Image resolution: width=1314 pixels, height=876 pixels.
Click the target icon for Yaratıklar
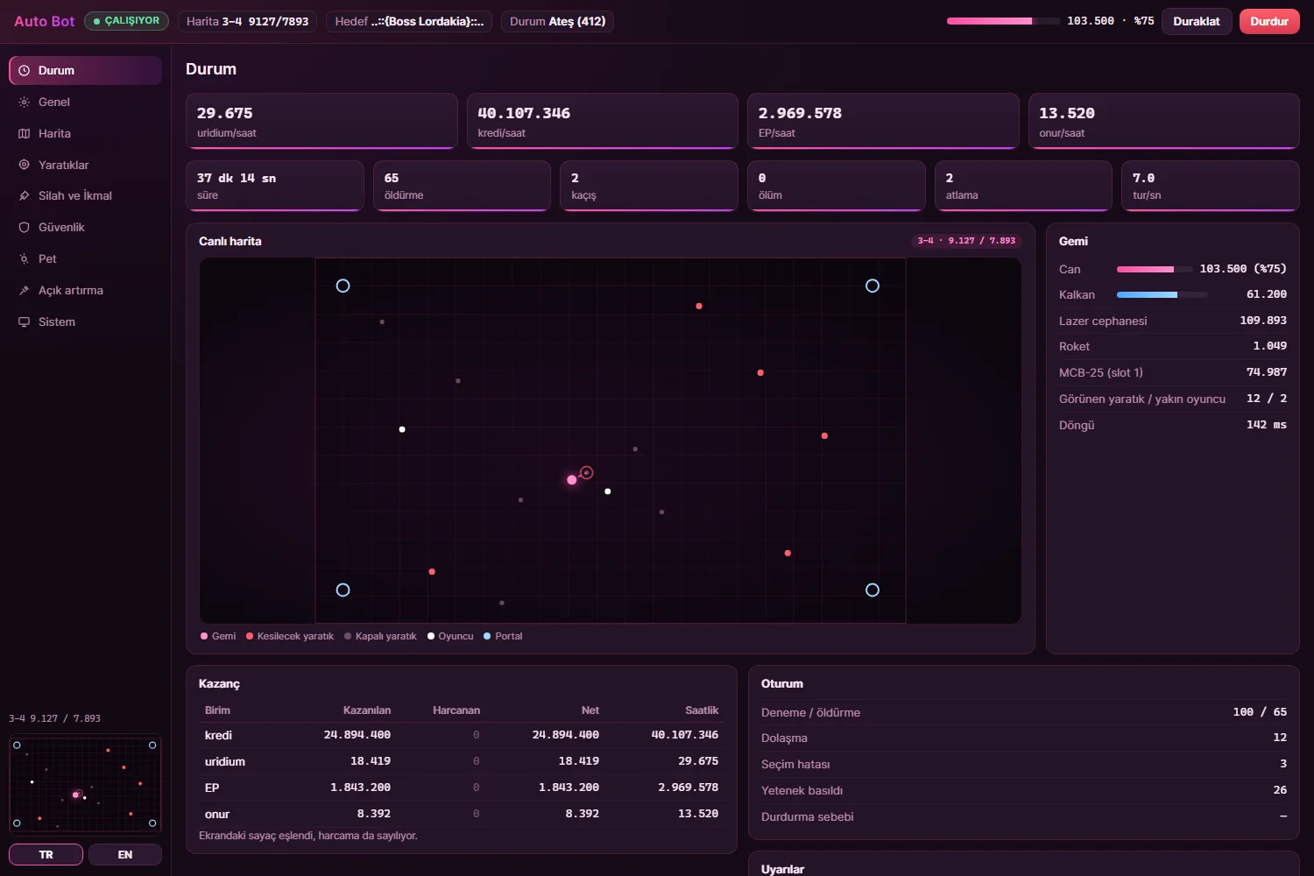[25, 165]
